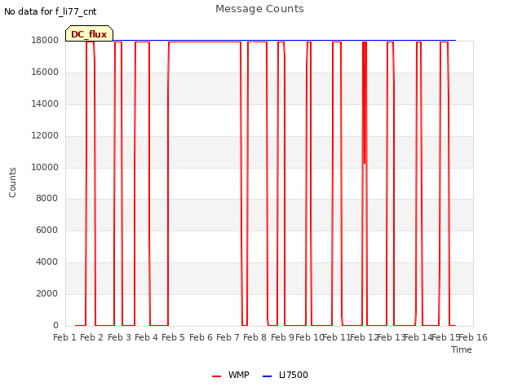Click the 18000 y-axis tick label
522x391 pixels.
45,40
